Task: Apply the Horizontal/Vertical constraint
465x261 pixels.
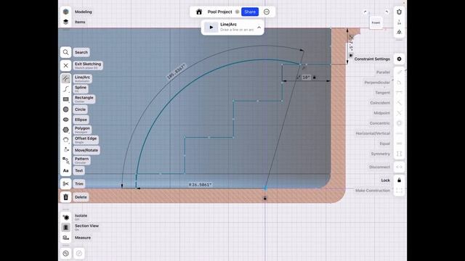Action: click(399, 133)
